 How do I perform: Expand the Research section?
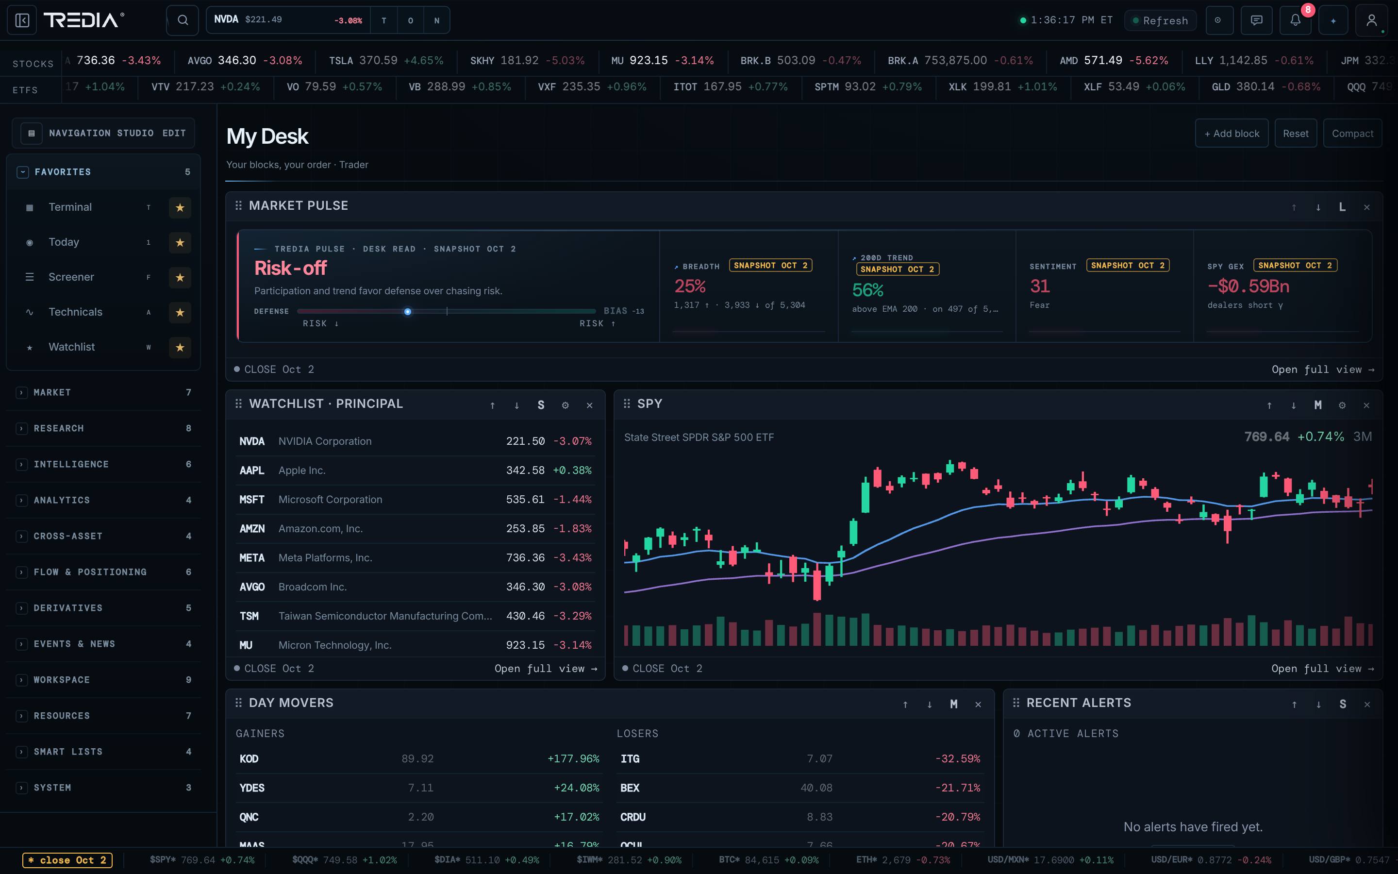[x=104, y=428]
